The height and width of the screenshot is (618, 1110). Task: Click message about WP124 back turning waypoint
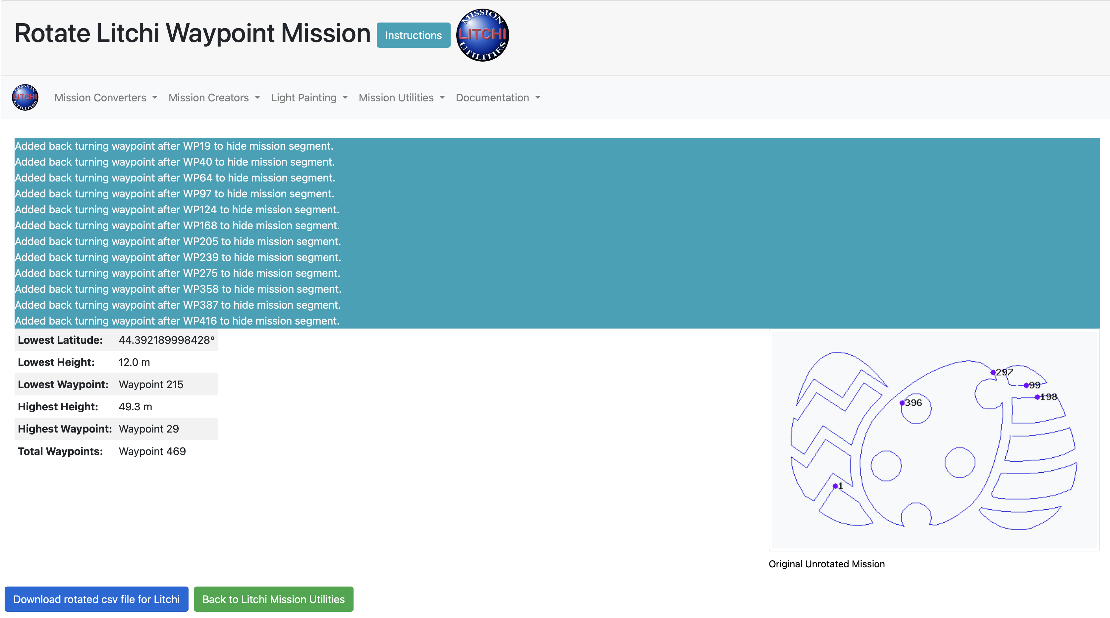(x=177, y=210)
